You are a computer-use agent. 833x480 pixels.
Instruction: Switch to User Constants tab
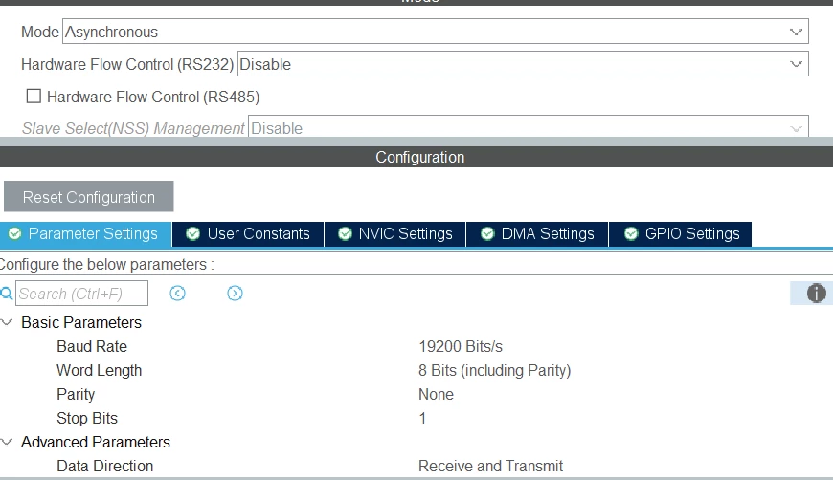point(248,234)
